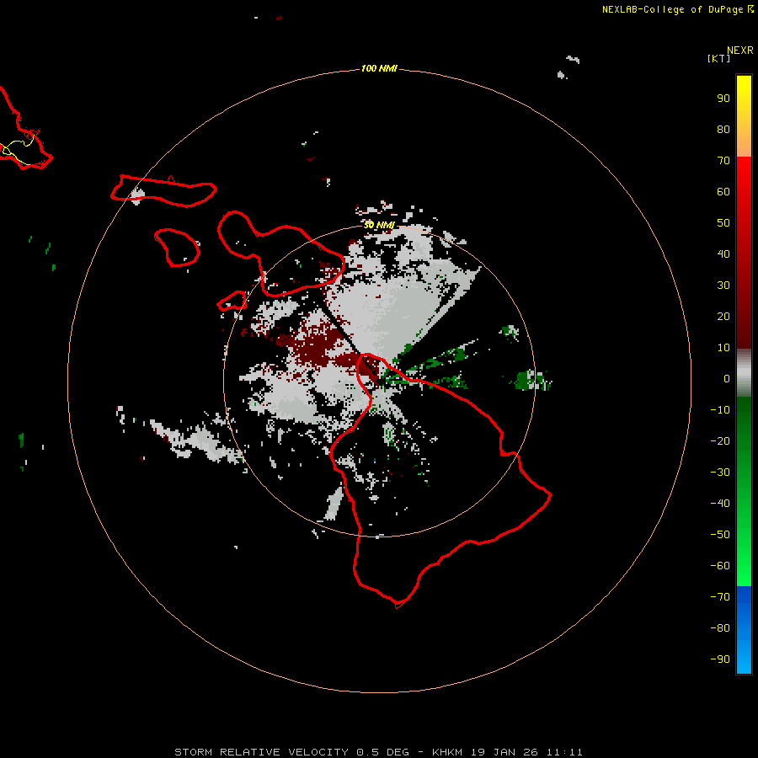The width and height of the screenshot is (758, 758).
Task: Click the NEXR label above the color bar
Action: 739,51
